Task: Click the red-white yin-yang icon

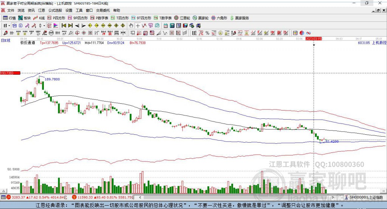Action: (302, 33)
